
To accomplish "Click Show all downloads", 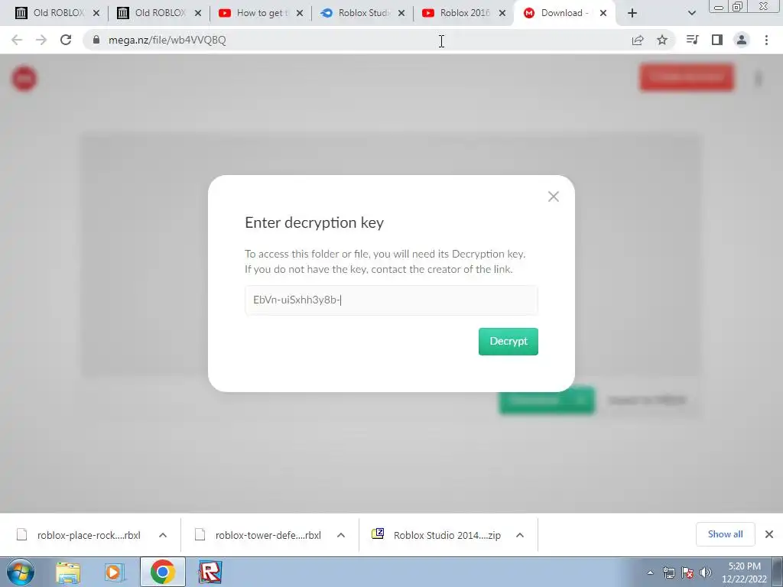I will (x=725, y=534).
